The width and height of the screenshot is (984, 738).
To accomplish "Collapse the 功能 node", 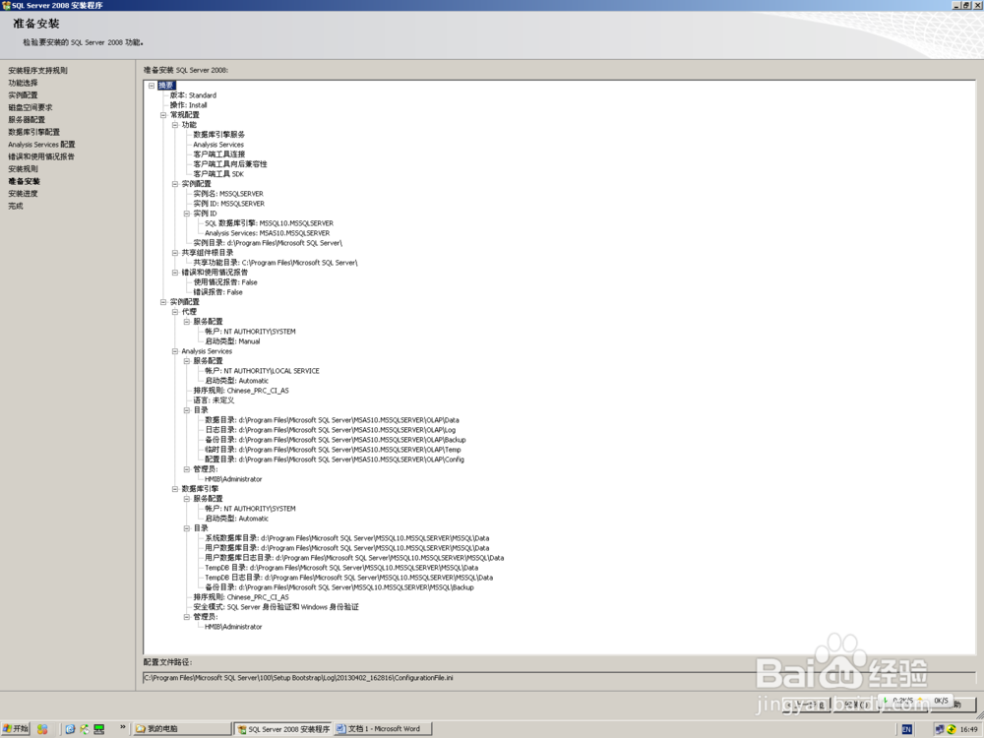I will [175, 125].
